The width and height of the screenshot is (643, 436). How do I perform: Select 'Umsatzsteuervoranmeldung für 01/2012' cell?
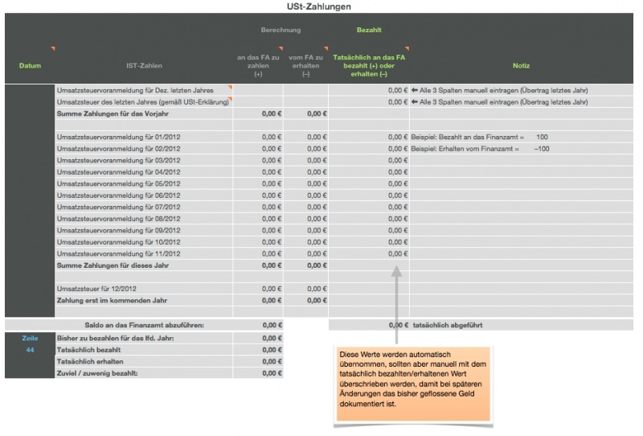[x=144, y=137]
